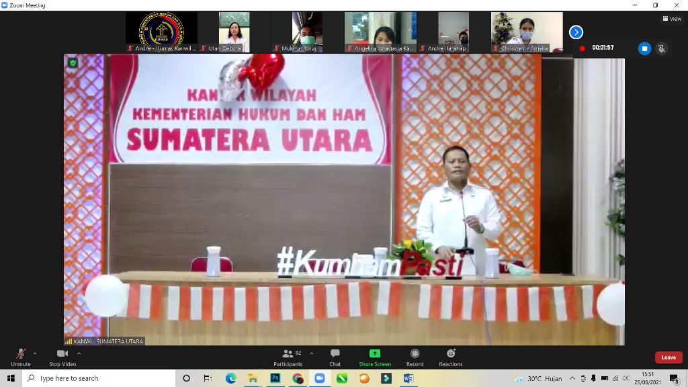Expand the Participants options caret

[x=311, y=353]
